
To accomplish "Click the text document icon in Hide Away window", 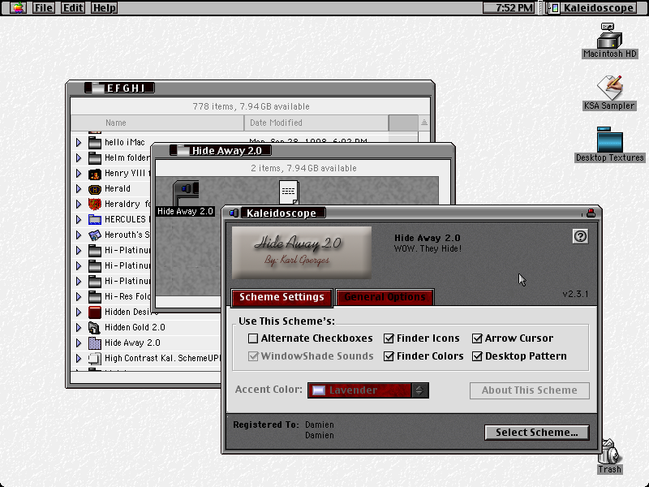I will coord(289,192).
